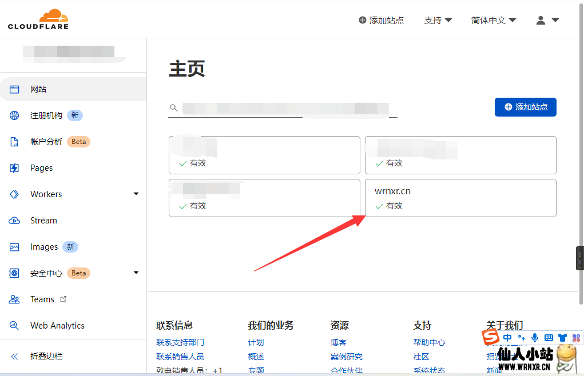The width and height of the screenshot is (584, 376).
Task: Expand the 安全中心 submenu arrow
Action: (136, 273)
